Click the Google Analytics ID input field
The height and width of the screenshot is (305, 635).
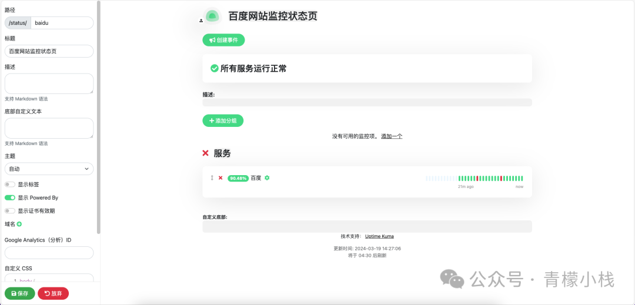click(x=49, y=253)
